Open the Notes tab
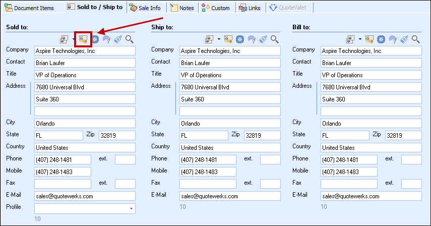The image size is (431, 226). [182, 8]
